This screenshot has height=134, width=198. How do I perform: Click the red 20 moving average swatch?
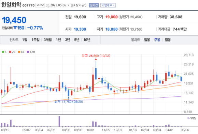coord(10,52)
